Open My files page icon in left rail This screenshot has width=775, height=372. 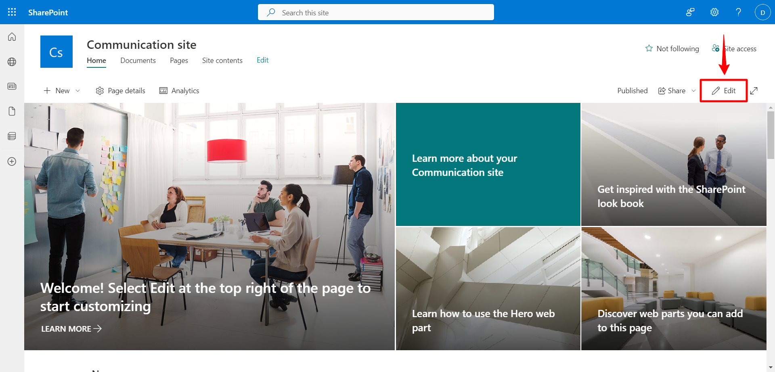12,111
